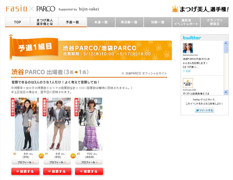This screenshot has height=180, width=233.
Task: Click the #2 label beside みか
Action: pyautogui.click(x=15, y=154)
